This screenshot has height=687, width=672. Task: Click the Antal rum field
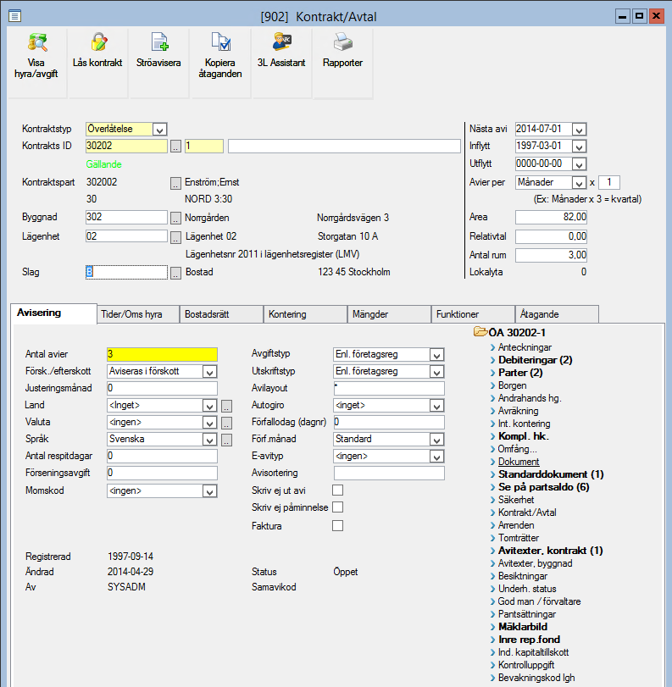(551, 256)
